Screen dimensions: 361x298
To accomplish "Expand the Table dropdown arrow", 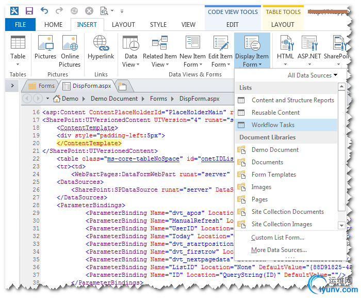I will 18,65.
